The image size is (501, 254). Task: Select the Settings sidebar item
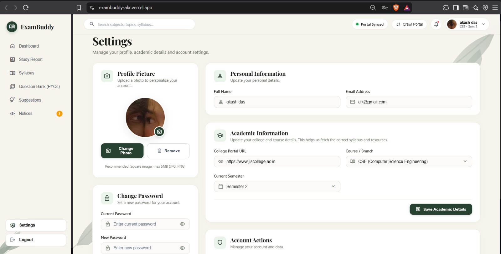click(x=36, y=225)
